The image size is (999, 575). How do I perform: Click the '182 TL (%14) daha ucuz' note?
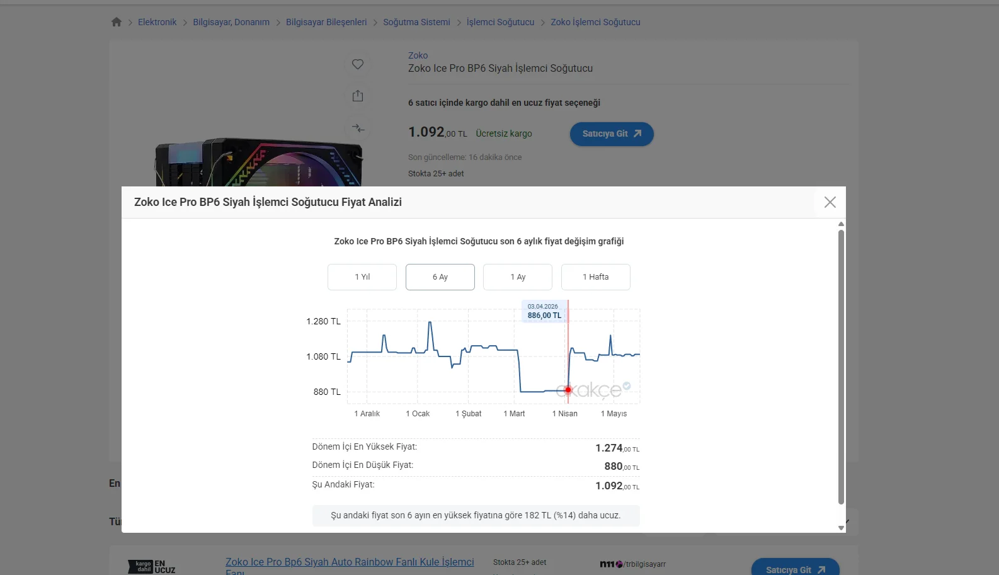tap(476, 515)
